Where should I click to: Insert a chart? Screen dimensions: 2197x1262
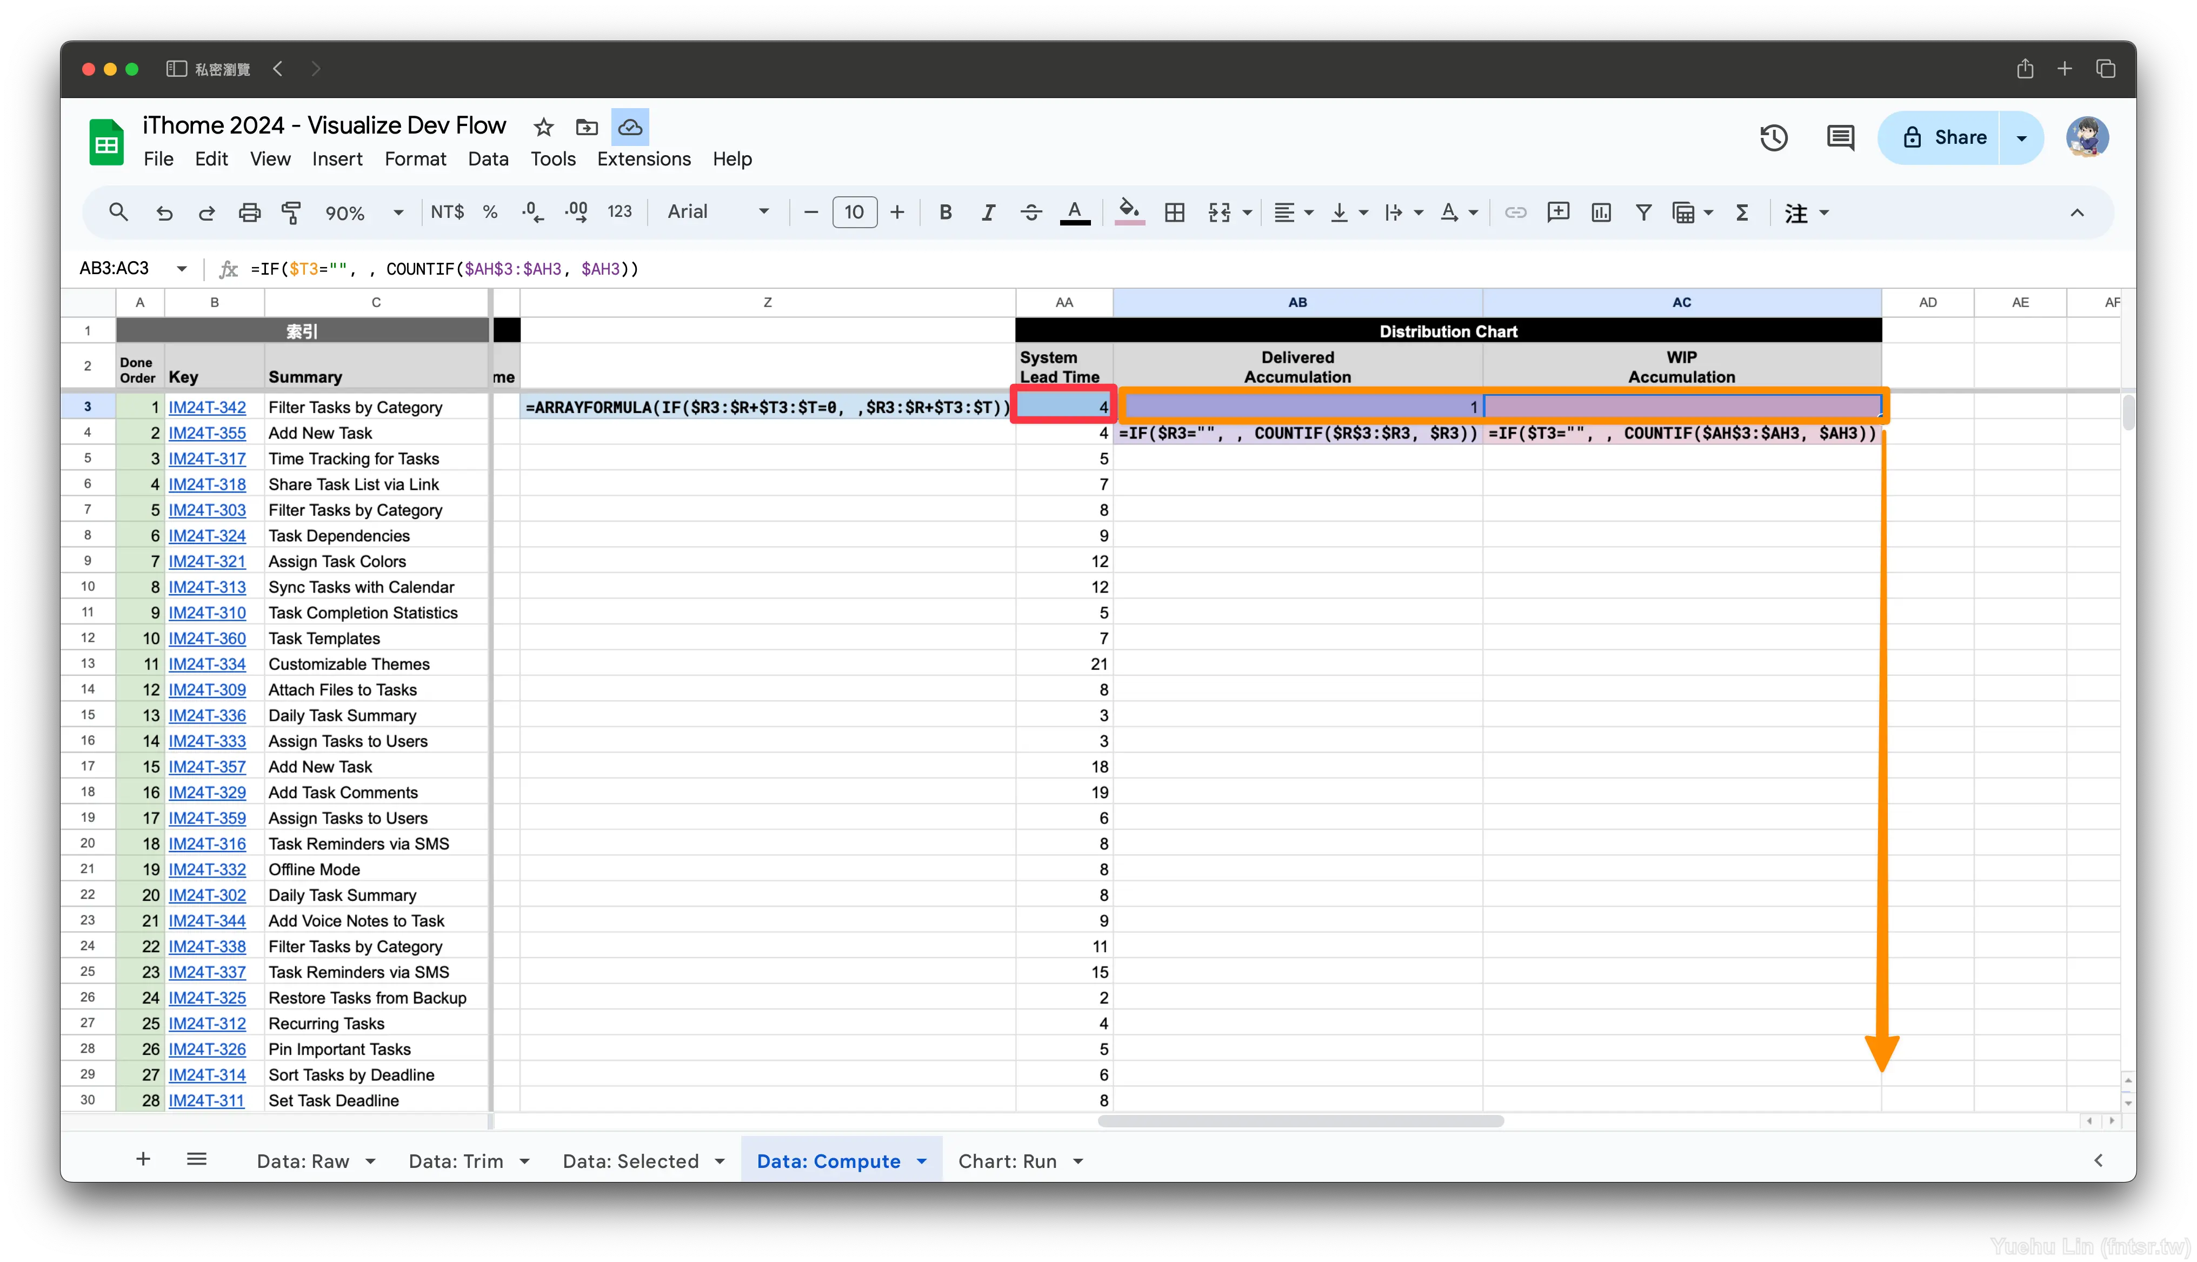point(1601,212)
